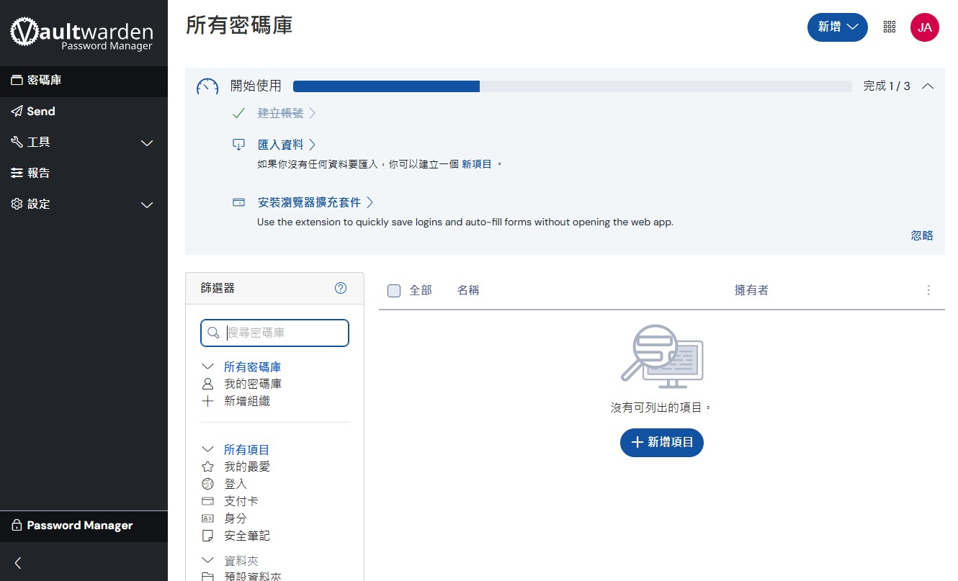Viewport: 958px width, 581px height.
Task: Open 報告 in the sidebar
Action: tap(38, 174)
